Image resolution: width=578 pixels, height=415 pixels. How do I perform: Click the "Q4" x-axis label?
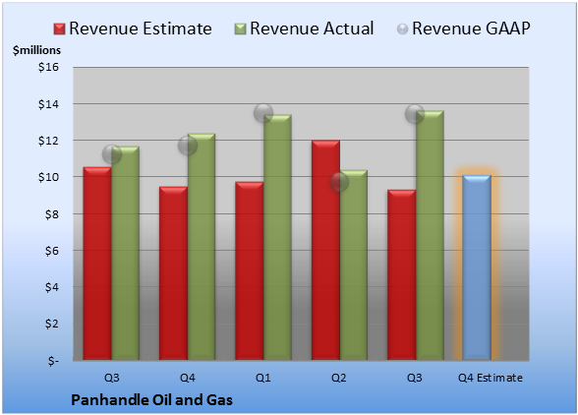[x=188, y=378]
